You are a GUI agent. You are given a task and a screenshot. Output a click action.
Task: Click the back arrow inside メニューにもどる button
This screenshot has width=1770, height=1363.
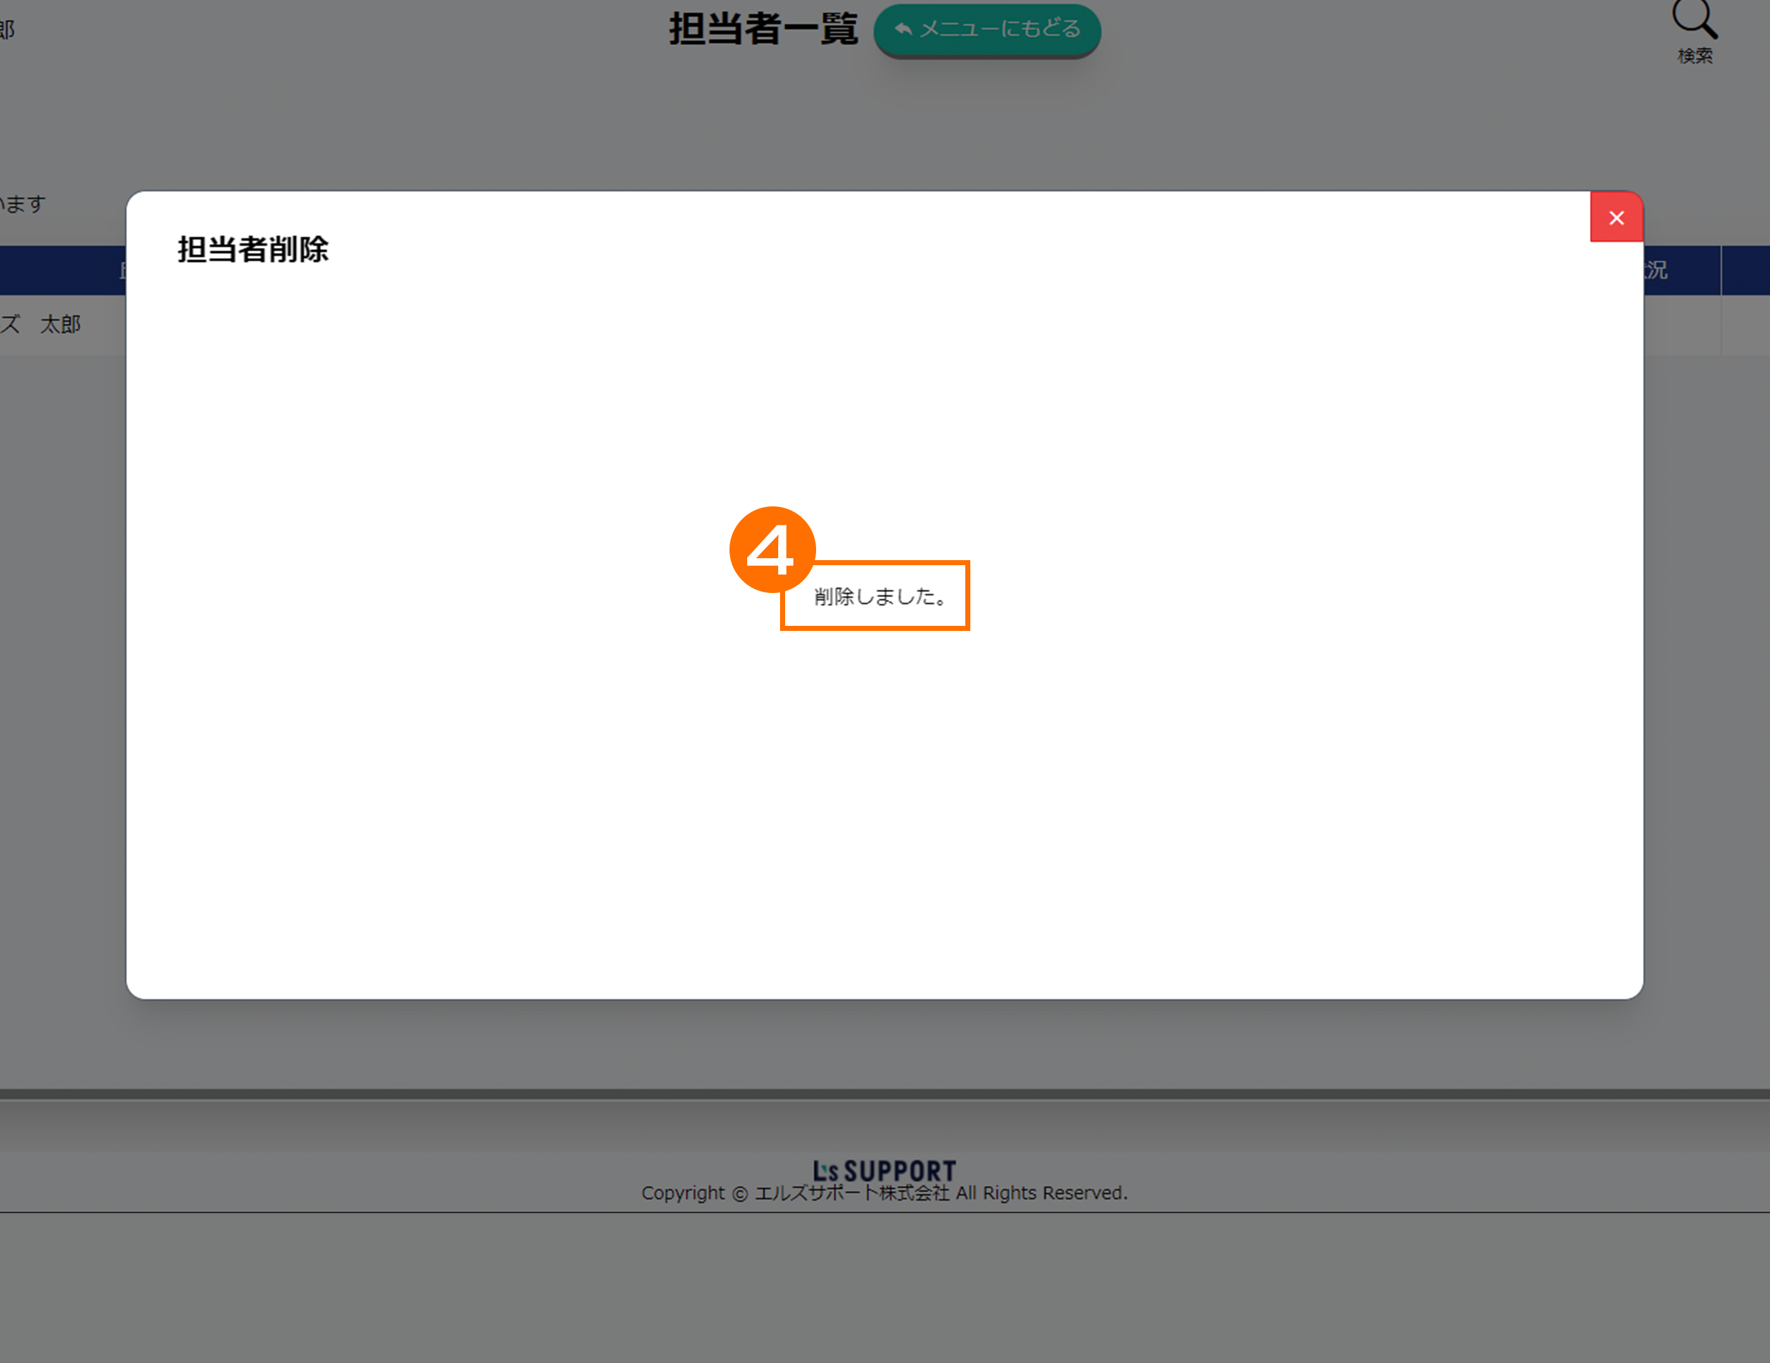click(x=903, y=29)
